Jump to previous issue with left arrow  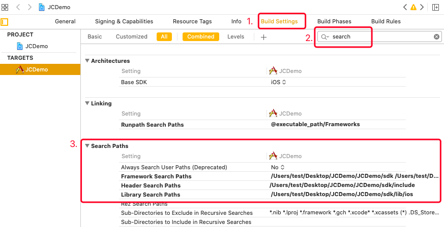405,7
